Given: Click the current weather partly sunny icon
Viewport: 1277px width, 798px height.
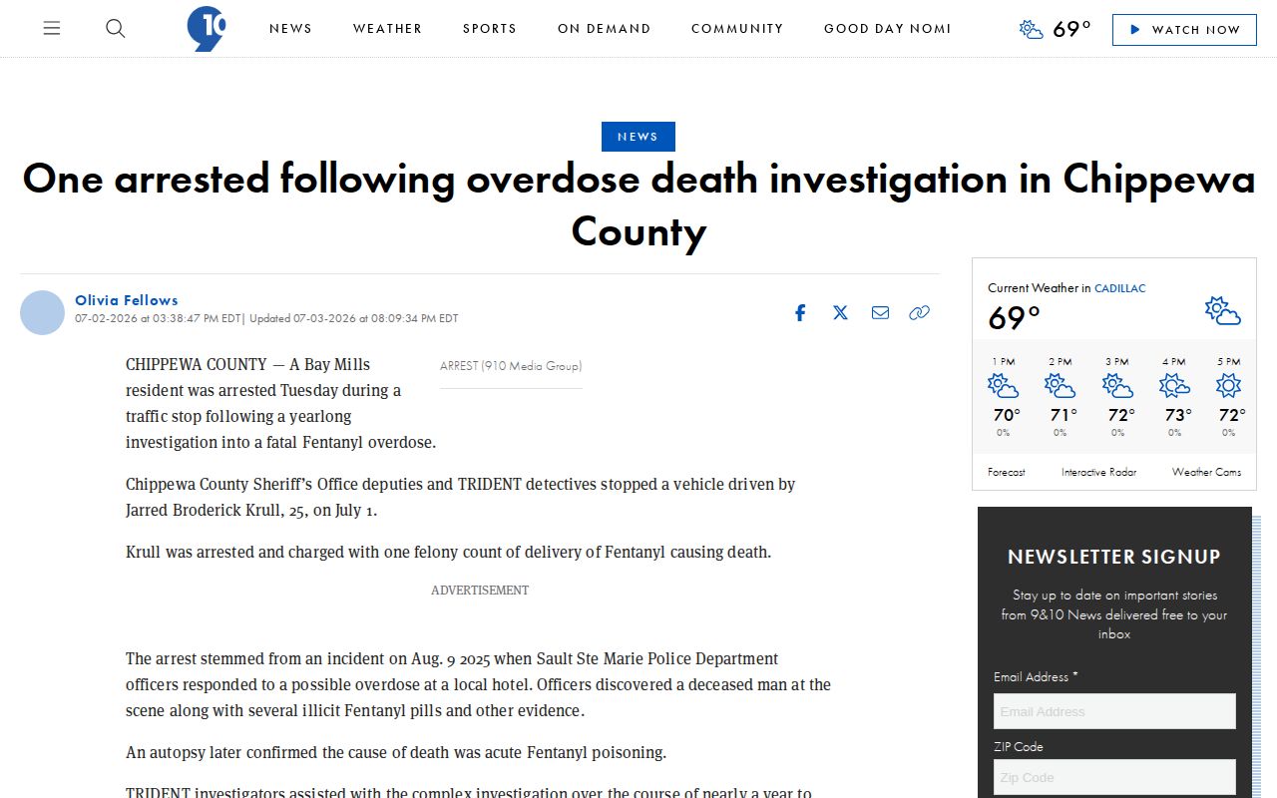Looking at the screenshot, I should pos(1222,311).
